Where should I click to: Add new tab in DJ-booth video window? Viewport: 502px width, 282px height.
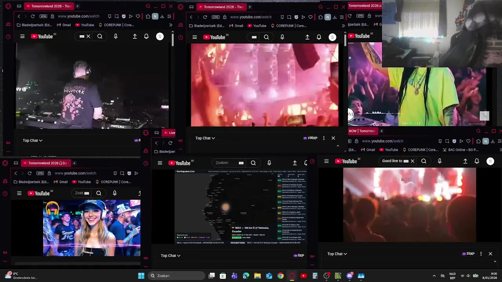(77, 6)
